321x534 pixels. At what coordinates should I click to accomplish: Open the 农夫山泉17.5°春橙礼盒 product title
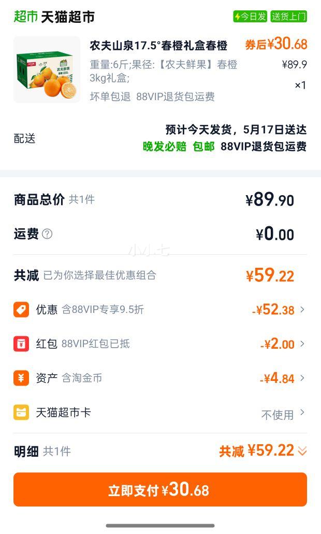(158, 46)
